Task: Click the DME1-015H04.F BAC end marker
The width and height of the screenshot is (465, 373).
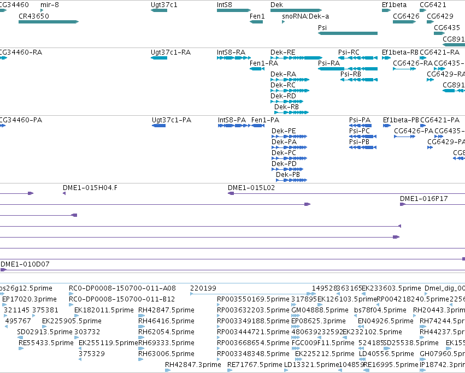Action: (x=64, y=193)
